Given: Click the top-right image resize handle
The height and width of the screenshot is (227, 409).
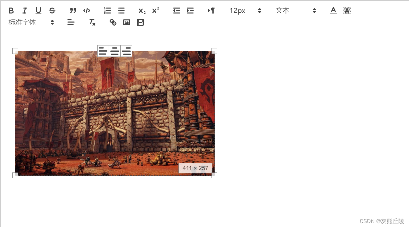Looking at the screenshot, I should coord(214,51).
